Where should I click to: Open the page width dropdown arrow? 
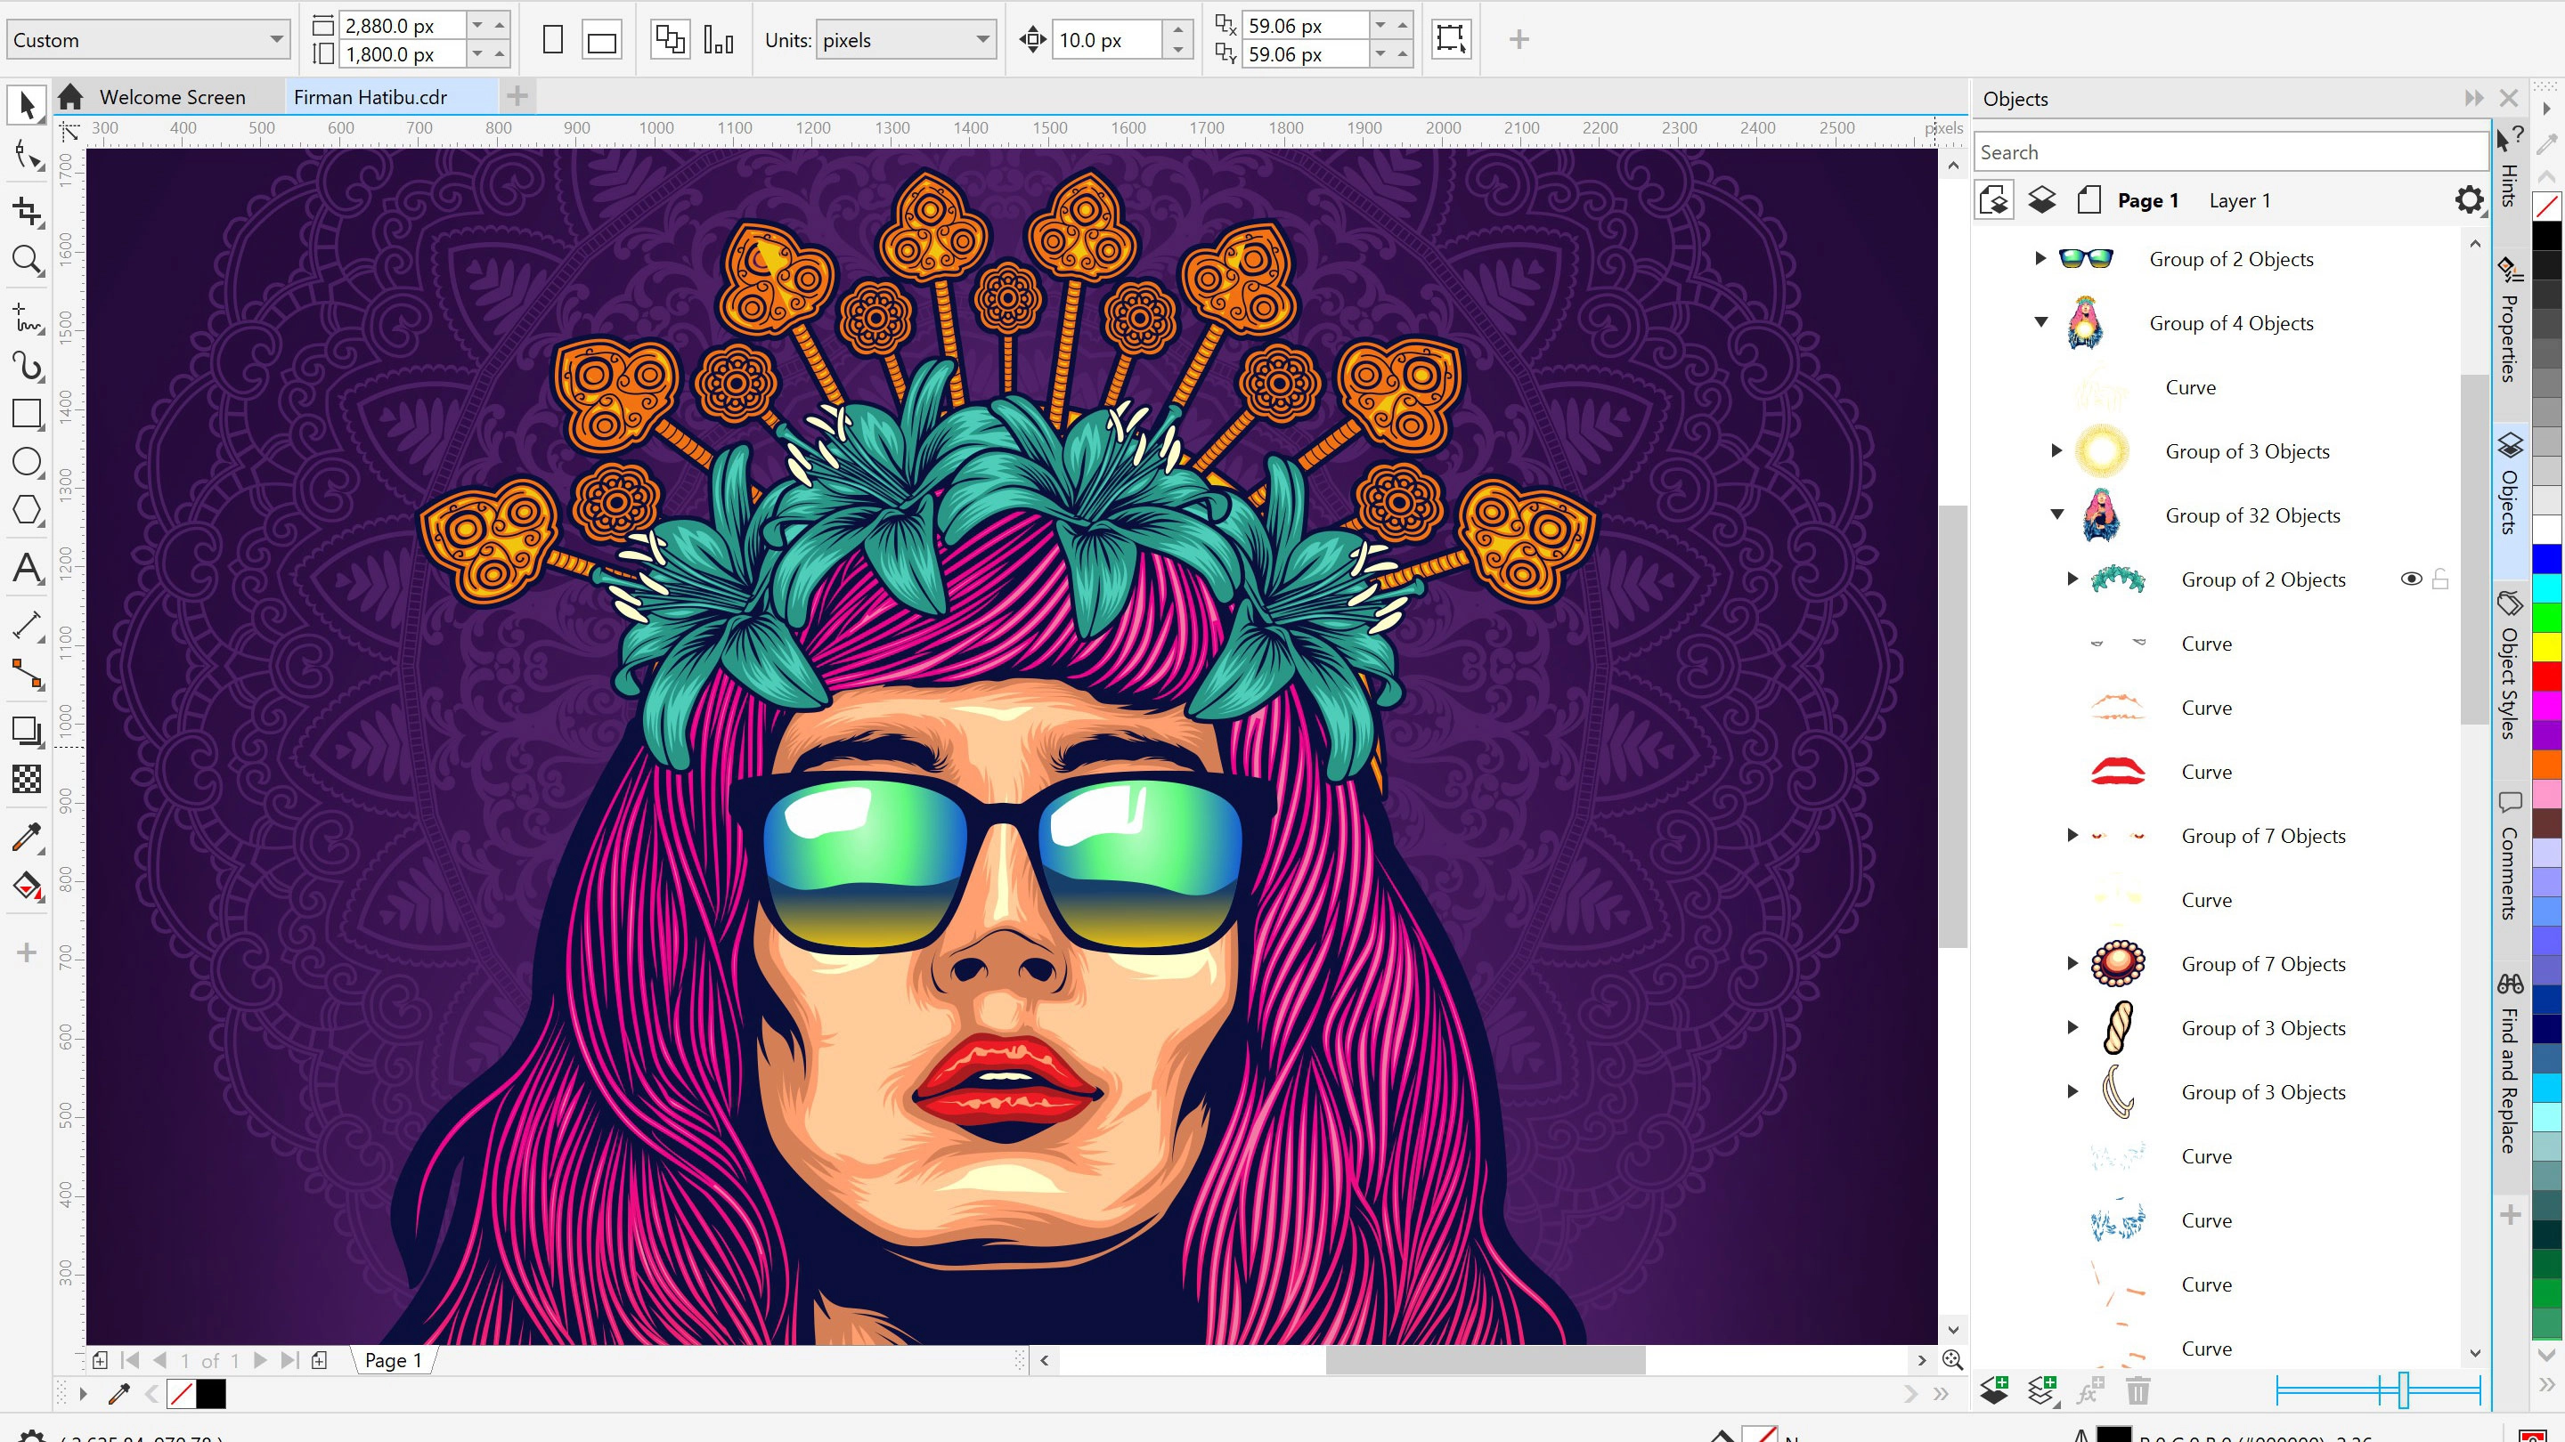(x=477, y=25)
